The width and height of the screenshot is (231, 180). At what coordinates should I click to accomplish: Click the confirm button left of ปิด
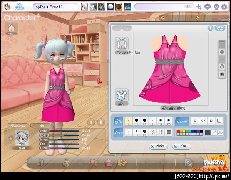158,146
